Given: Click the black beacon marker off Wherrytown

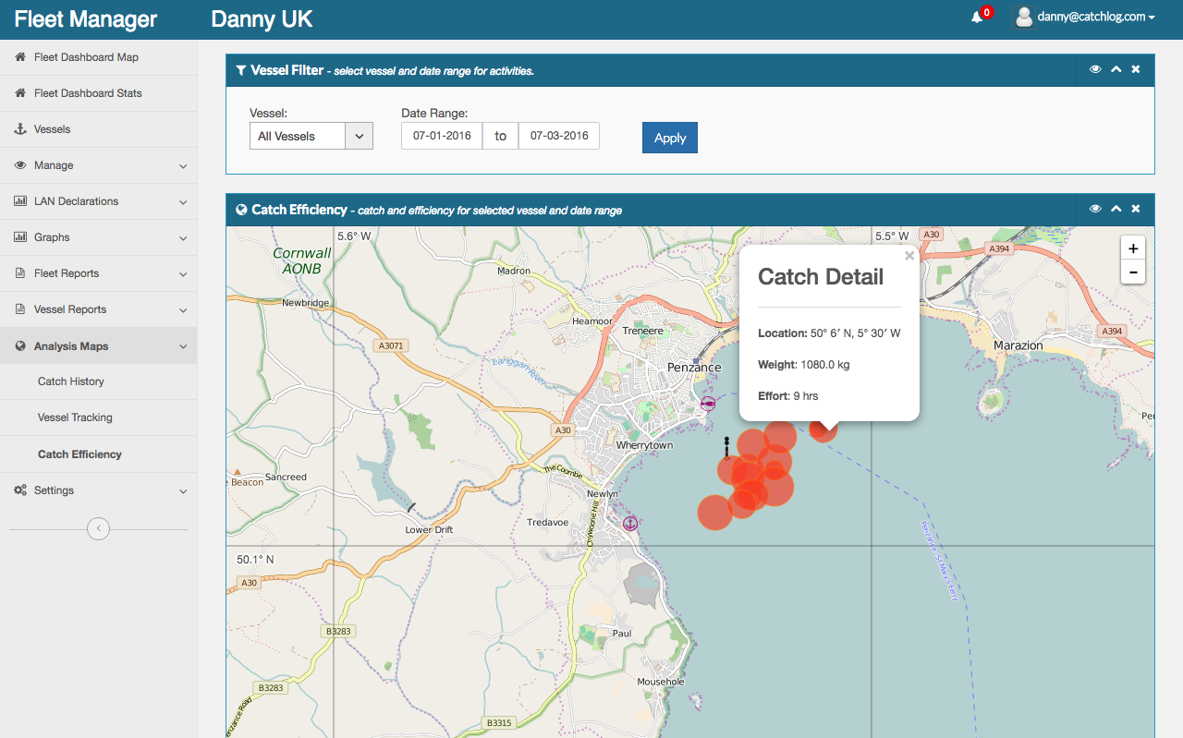Looking at the screenshot, I should [727, 448].
